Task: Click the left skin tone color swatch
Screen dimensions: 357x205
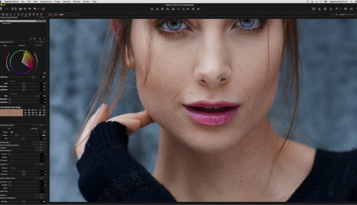Action: [x=5, y=113]
